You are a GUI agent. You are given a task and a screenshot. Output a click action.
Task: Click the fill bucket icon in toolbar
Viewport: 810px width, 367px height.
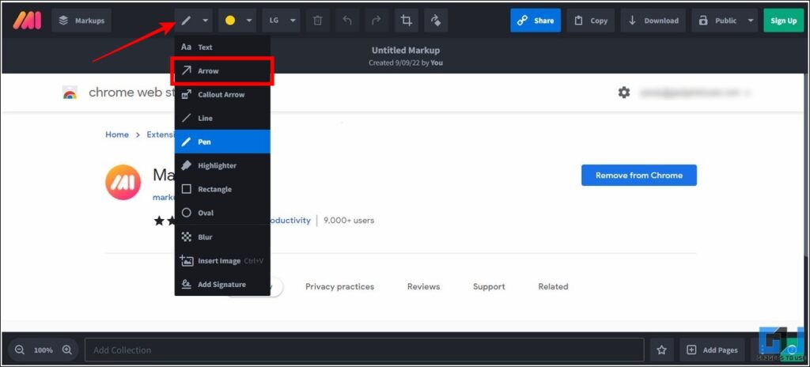(x=436, y=21)
